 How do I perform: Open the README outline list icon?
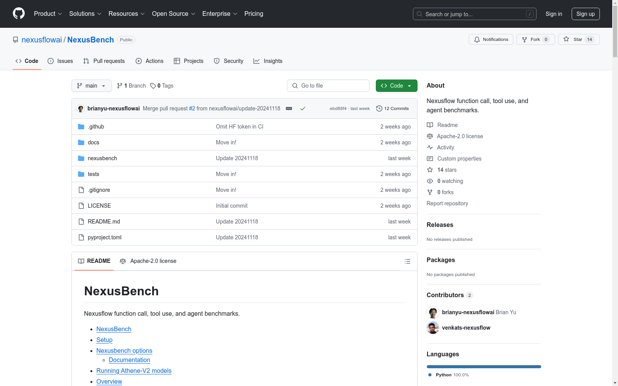(407, 261)
